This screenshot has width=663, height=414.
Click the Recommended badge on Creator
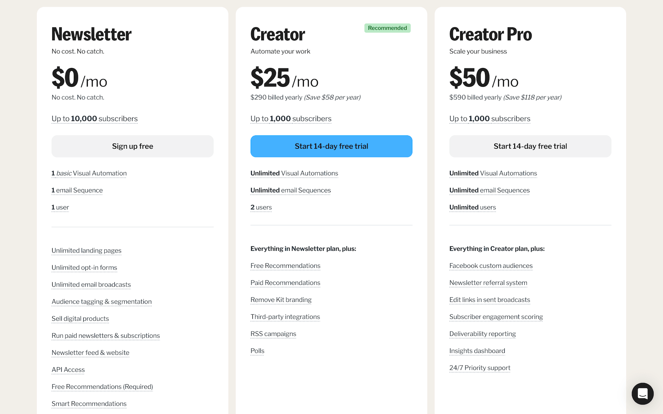point(387,28)
